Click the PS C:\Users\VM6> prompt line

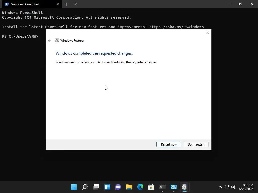pos(20,36)
